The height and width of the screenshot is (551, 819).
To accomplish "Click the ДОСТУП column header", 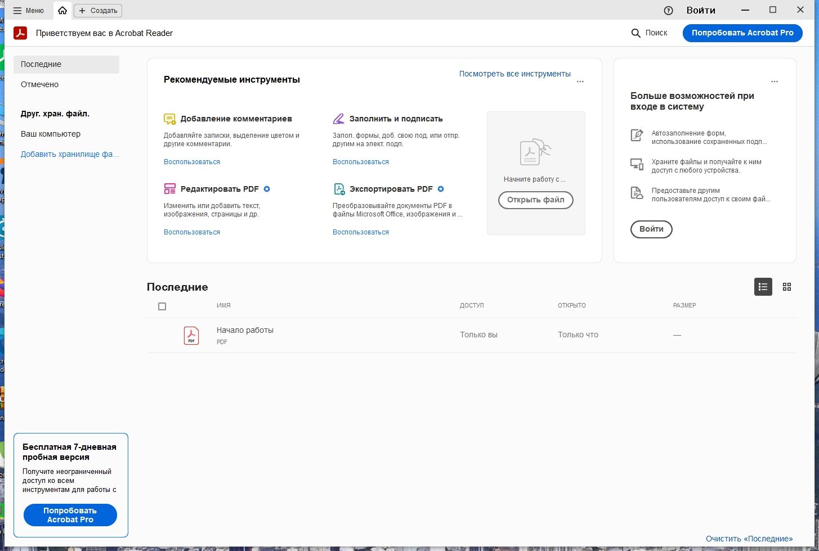I will tap(472, 305).
